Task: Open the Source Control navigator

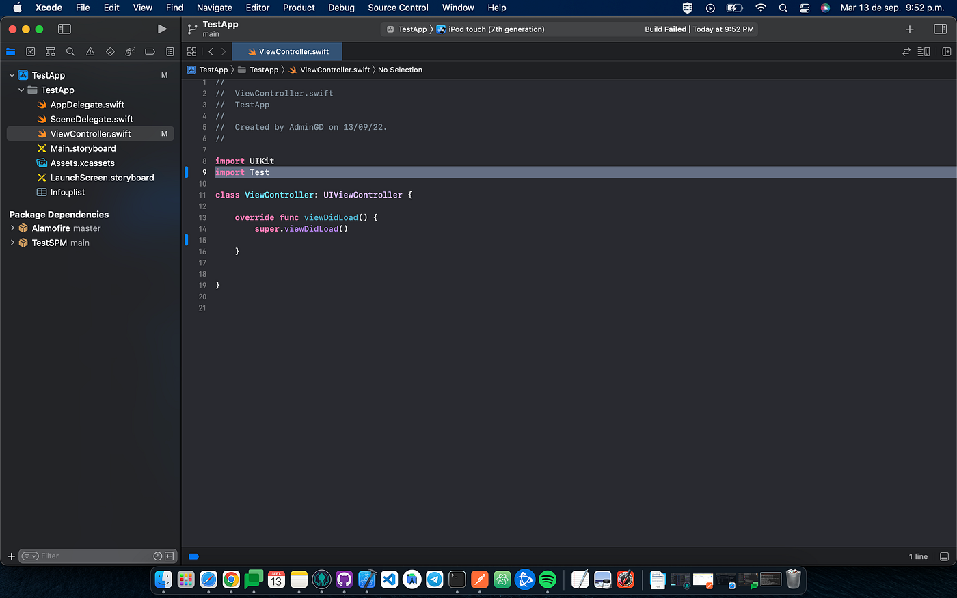Action: coord(30,51)
